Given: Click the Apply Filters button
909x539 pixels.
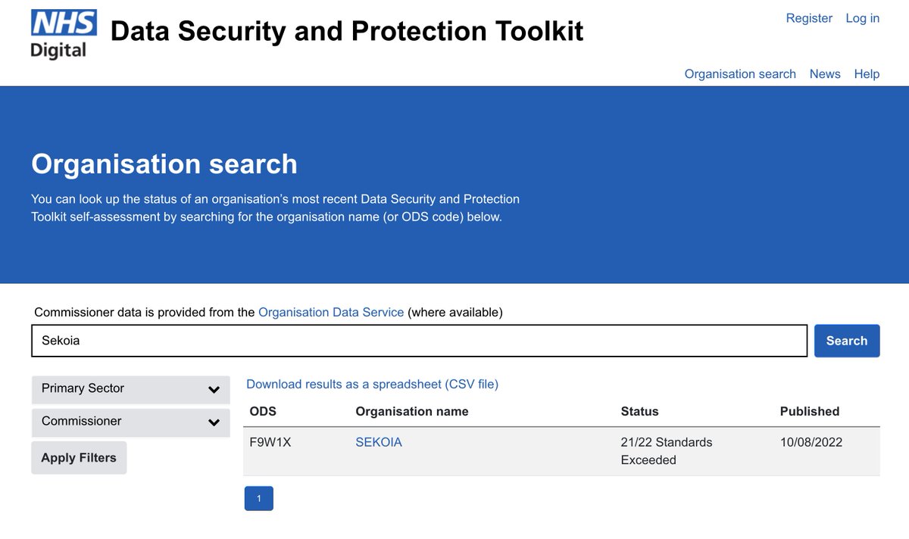Looking at the screenshot, I should pos(79,458).
